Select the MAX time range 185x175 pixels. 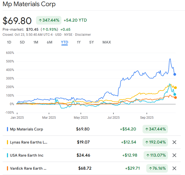pyautogui.click(x=107, y=42)
